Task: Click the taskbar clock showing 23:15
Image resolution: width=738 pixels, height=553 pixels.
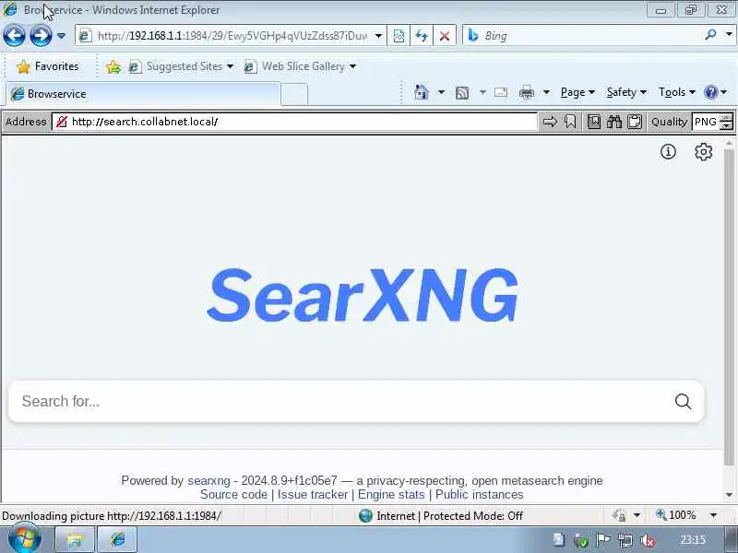Action: (693, 540)
